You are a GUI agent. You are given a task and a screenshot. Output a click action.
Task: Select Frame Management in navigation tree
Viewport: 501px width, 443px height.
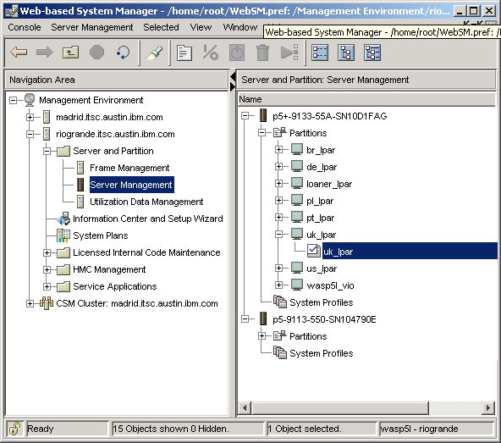(129, 168)
